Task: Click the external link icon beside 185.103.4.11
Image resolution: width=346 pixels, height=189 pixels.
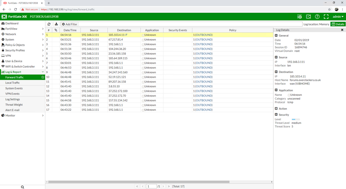Action: (x=126, y=35)
